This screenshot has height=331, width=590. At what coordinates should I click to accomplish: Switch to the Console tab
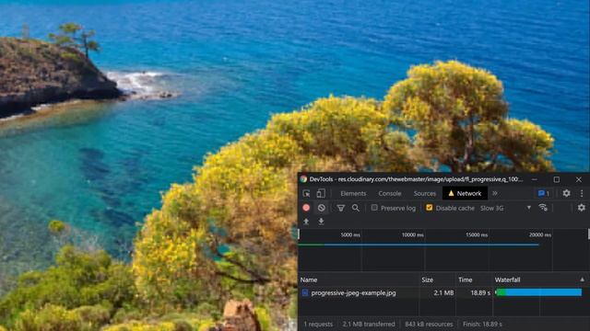coord(389,193)
